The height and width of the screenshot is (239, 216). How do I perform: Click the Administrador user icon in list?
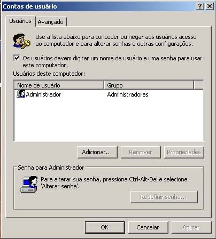[21, 94]
